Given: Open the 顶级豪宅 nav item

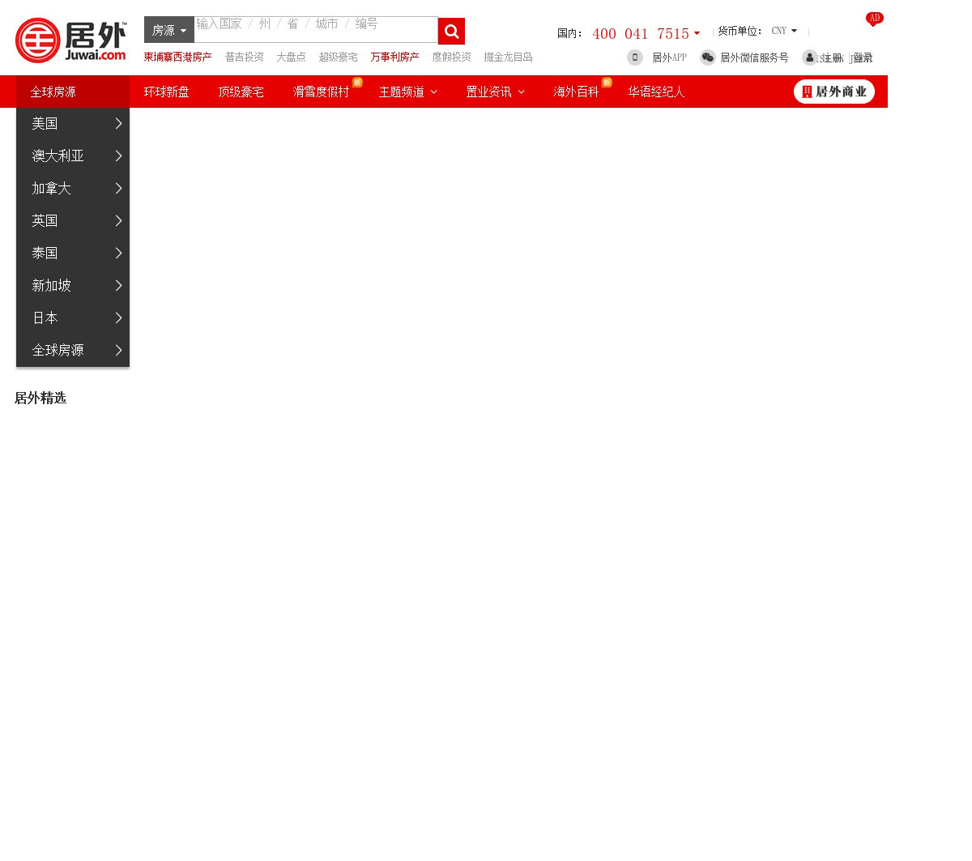Looking at the screenshot, I should coord(241,92).
